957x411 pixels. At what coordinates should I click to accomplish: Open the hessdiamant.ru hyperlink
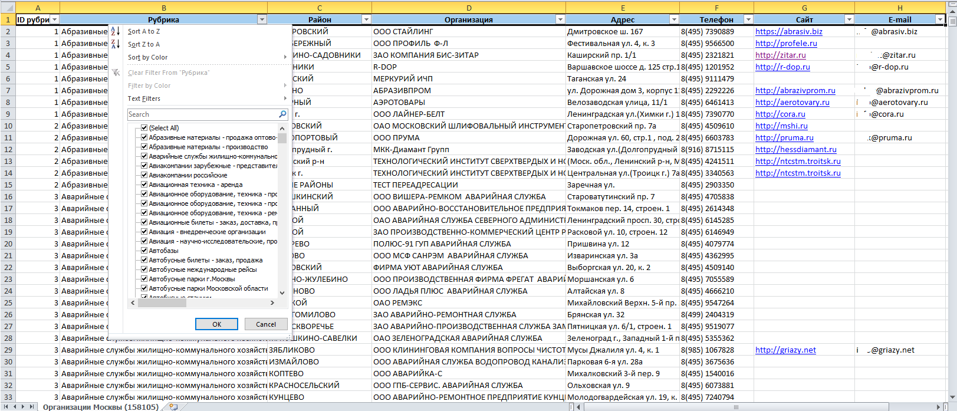(795, 149)
